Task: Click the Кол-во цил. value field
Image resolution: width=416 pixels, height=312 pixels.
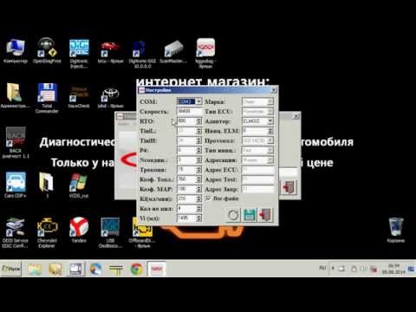Action: pos(186,209)
